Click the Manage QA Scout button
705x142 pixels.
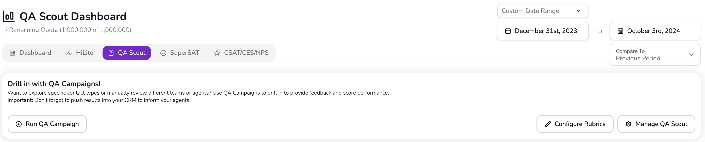pyautogui.click(x=656, y=124)
